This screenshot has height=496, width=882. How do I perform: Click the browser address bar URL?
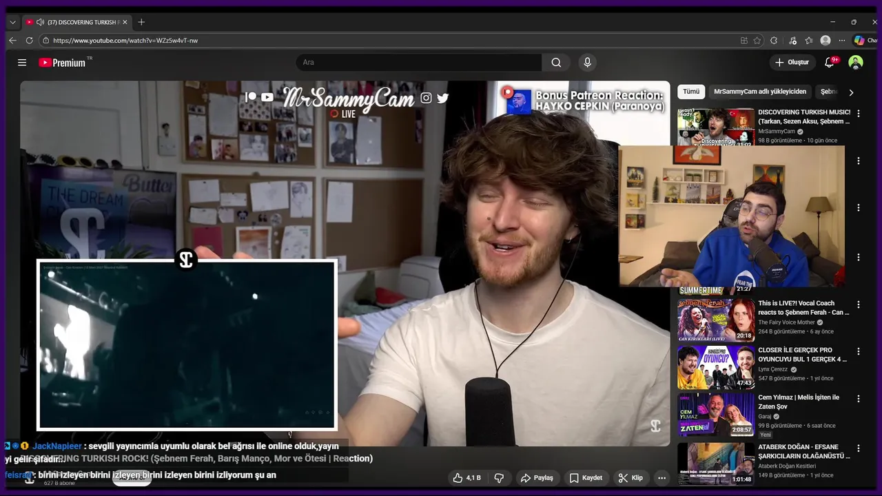(x=125, y=41)
